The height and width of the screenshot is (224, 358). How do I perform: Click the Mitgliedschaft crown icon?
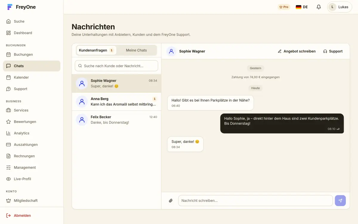8,201
